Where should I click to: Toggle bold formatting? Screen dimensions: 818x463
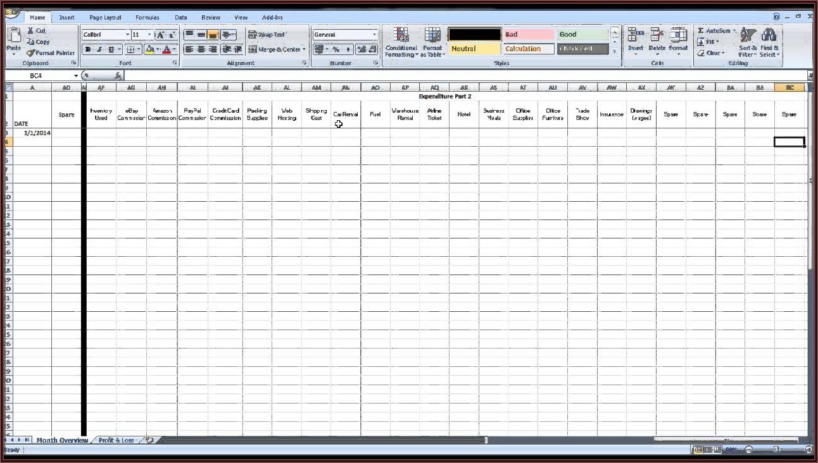click(x=89, y=49)
